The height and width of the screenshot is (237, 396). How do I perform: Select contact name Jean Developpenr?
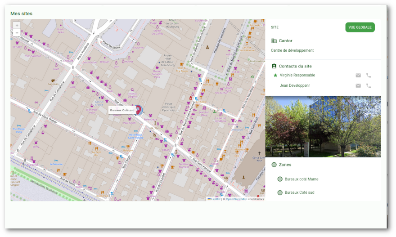[295, 85]
